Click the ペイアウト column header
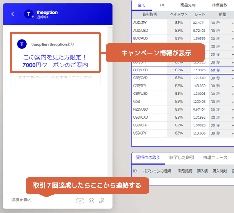The image size is (234, 213). point(179,15)
